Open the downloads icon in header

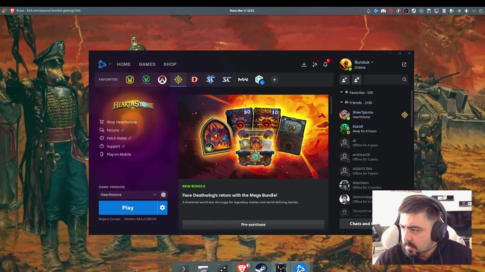click(304, 65)
